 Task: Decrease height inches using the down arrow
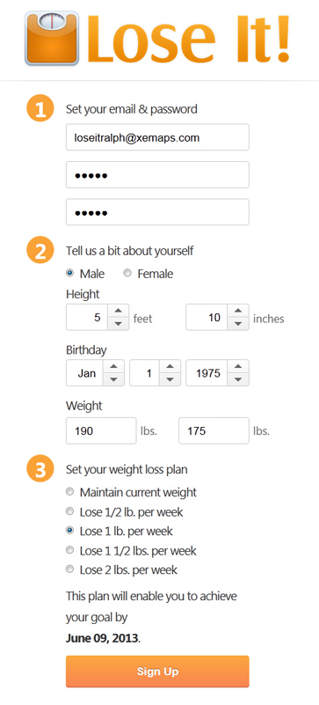pyautogui.click(x=238, y=324)
